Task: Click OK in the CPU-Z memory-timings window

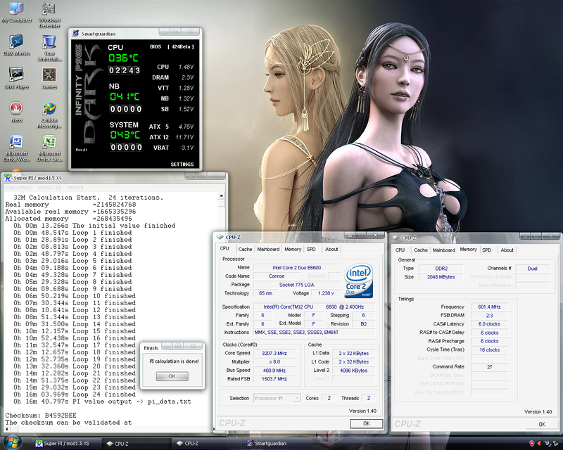Action: [542, 424]
